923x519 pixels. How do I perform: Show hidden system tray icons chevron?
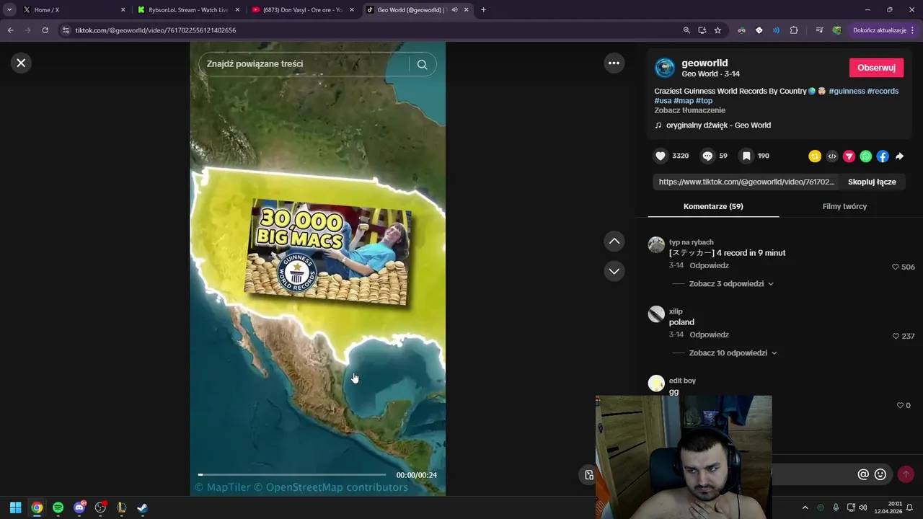point(805,507)
